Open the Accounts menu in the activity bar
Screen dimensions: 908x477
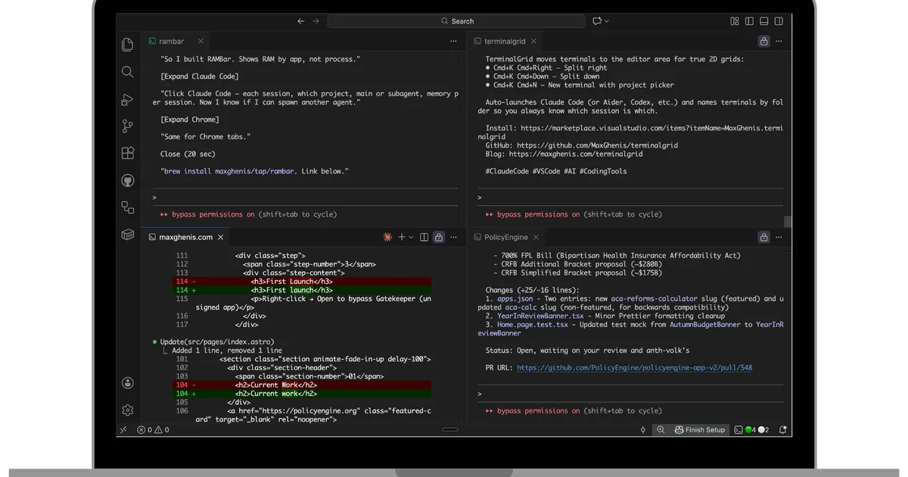point(127,383)
